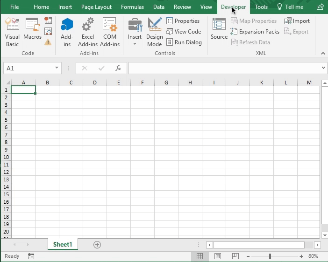The height and width of the screenshot is (262, 328).
Task: Open Macro Security warning icon
Action: point(48,42)
